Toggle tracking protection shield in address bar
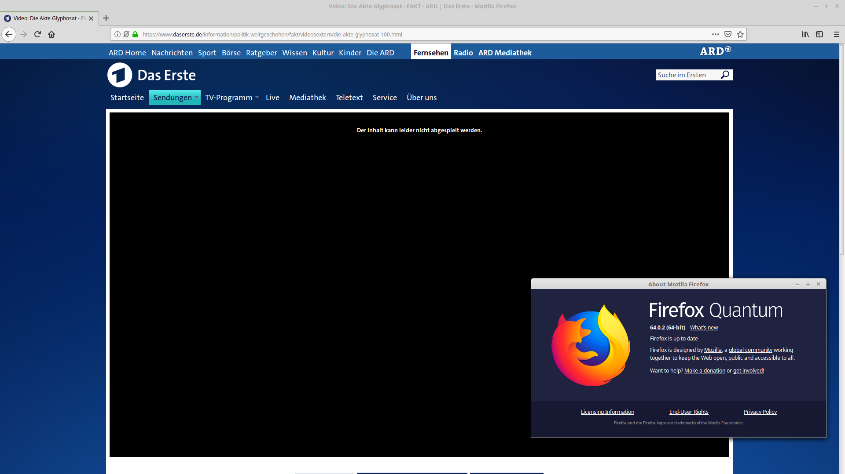This screenshot has height=474, width=845. click(x=126, y=34)
